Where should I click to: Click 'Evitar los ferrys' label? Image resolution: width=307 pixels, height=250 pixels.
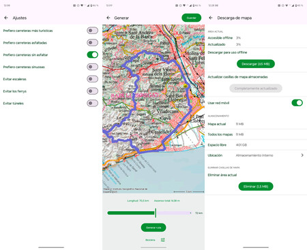[x=15, y=91]
